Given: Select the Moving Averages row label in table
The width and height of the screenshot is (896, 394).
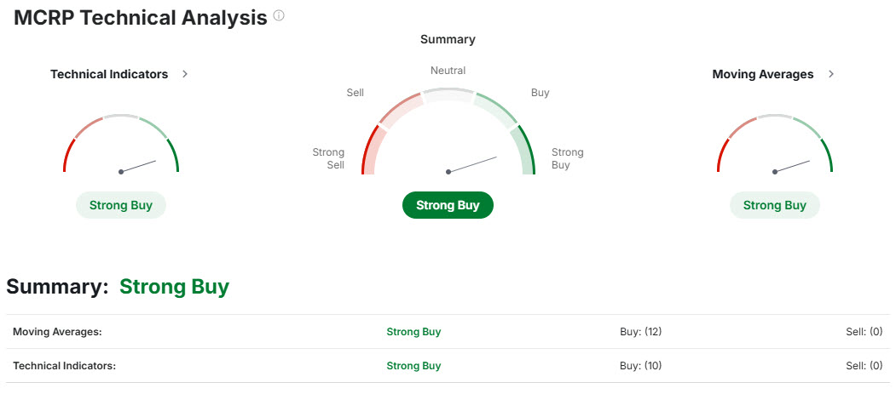Looking at the screenshot, I should point(57,332).
